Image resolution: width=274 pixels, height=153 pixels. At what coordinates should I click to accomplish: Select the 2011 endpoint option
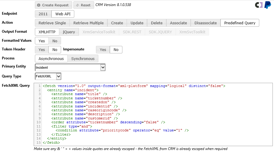coord(43,14)
